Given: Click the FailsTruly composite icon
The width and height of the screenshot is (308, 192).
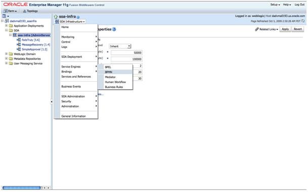Looking at the screenshot, I should coord(19,40).
